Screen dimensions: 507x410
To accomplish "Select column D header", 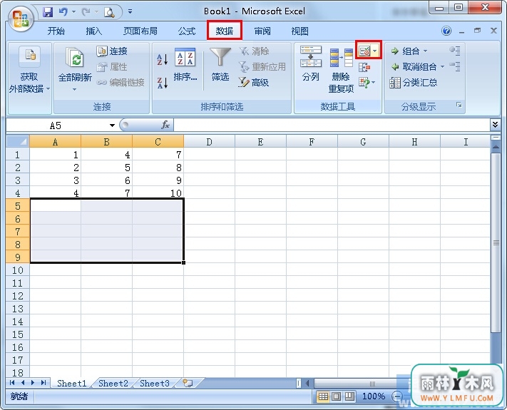I will 209,142.
